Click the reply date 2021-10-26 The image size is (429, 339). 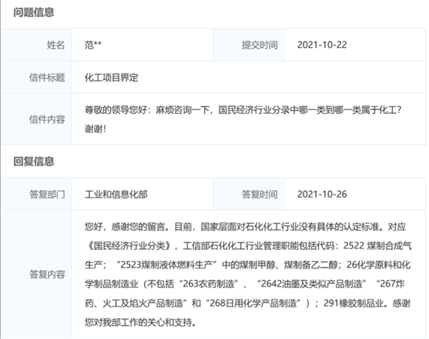[322, 194]
